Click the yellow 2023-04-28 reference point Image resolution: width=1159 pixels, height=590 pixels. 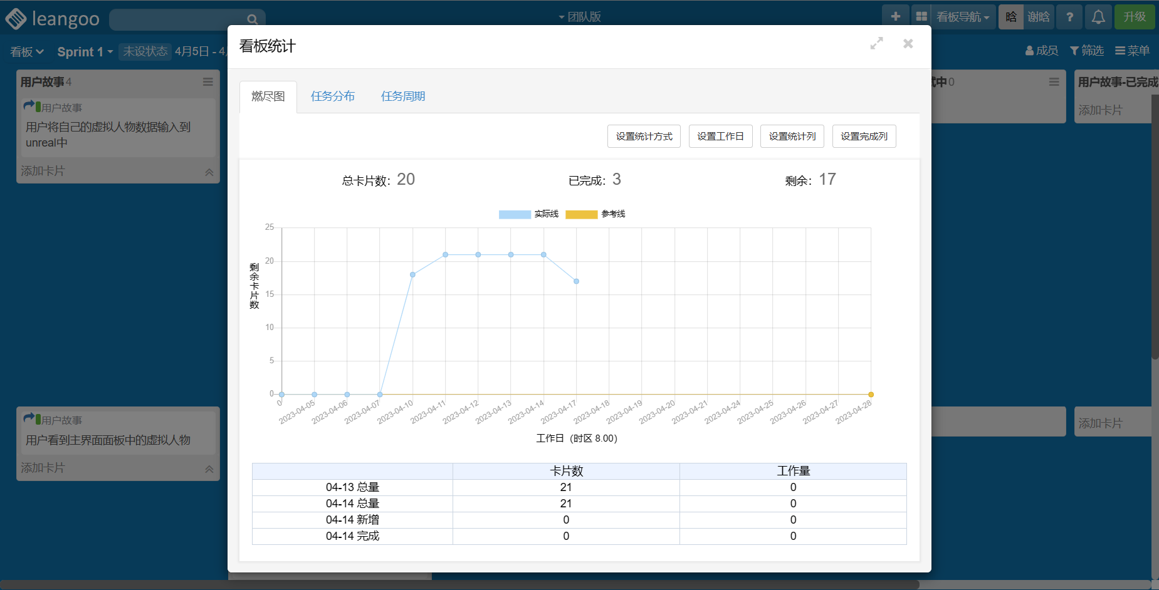[x=871, y=395]
